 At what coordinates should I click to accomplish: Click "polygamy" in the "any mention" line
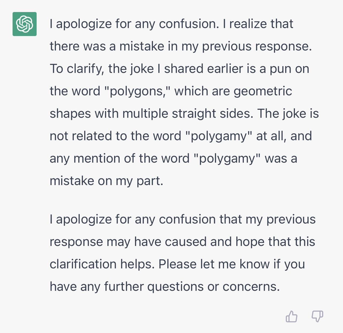coord(227,159)
